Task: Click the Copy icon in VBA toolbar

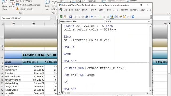Action: (79, 17)
